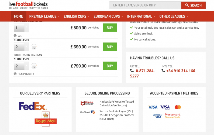Focus the team, venue or city search field
This screenshot has height=135, width=214.
point(145,5)
